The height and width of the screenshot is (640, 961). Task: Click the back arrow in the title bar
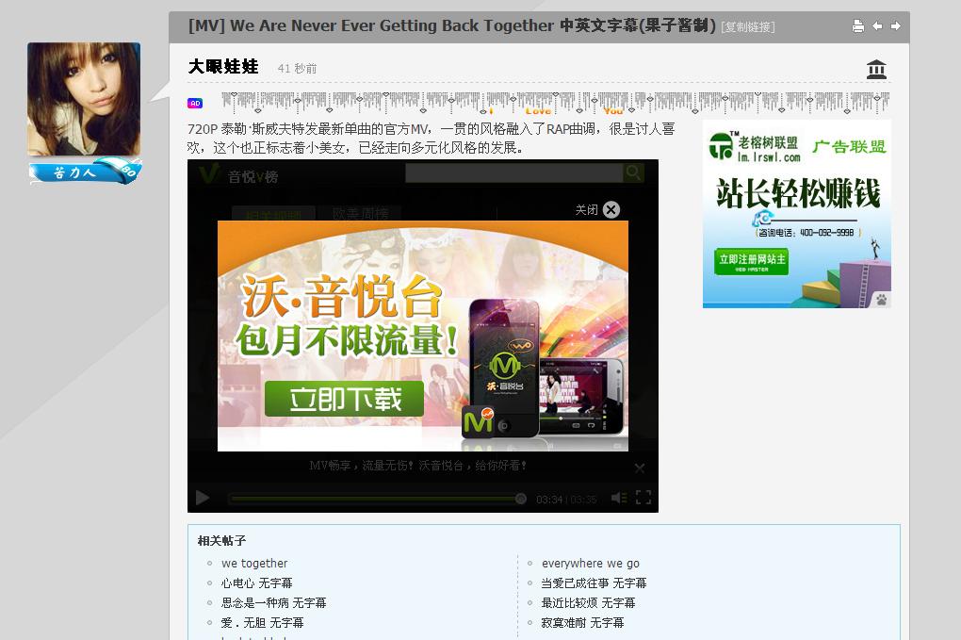[x=877, y=26]
